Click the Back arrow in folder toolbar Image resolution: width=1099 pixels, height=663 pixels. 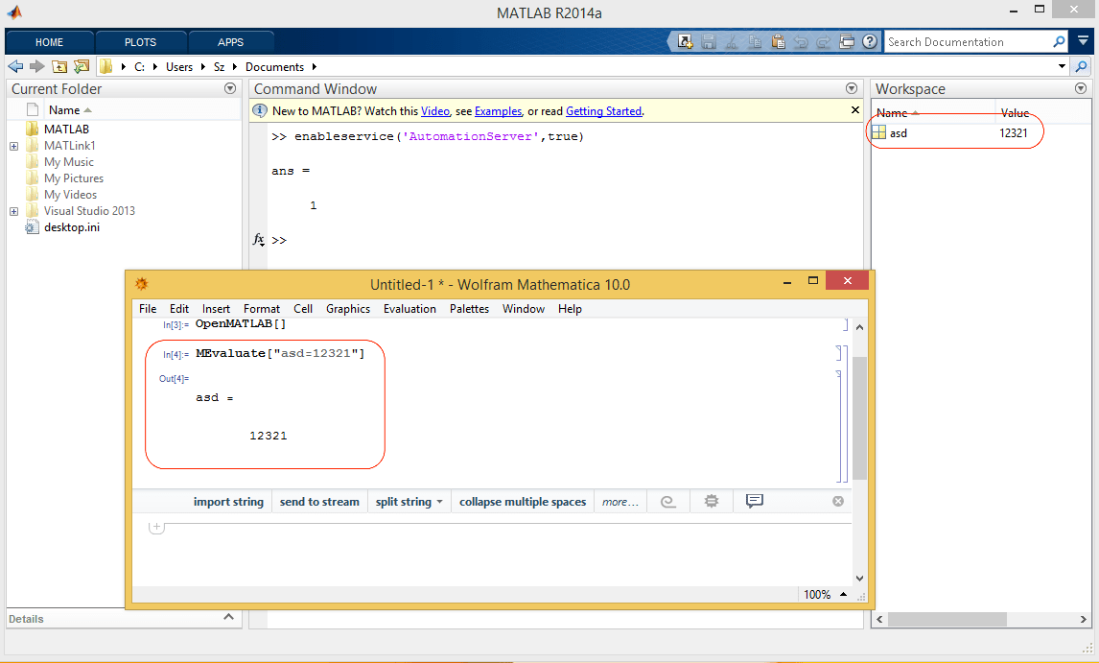click(x=15, y=66)
